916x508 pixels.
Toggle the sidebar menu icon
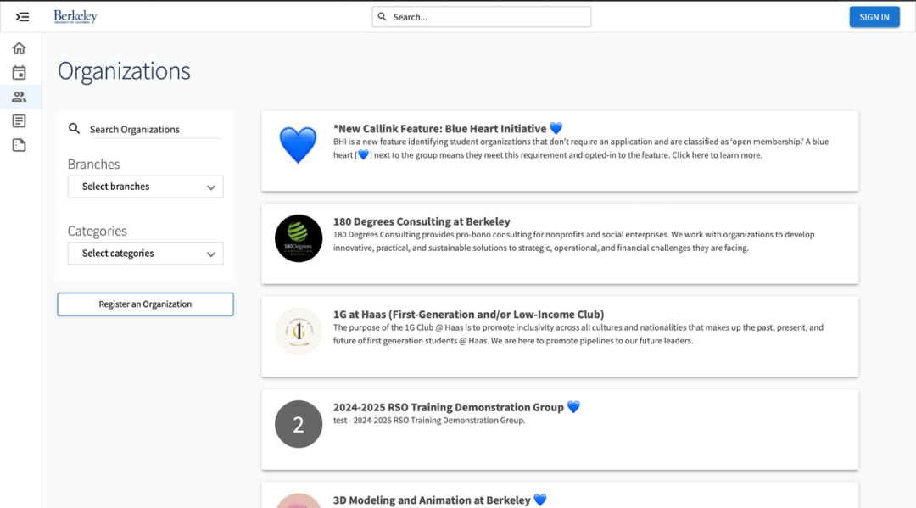[22, 17]
